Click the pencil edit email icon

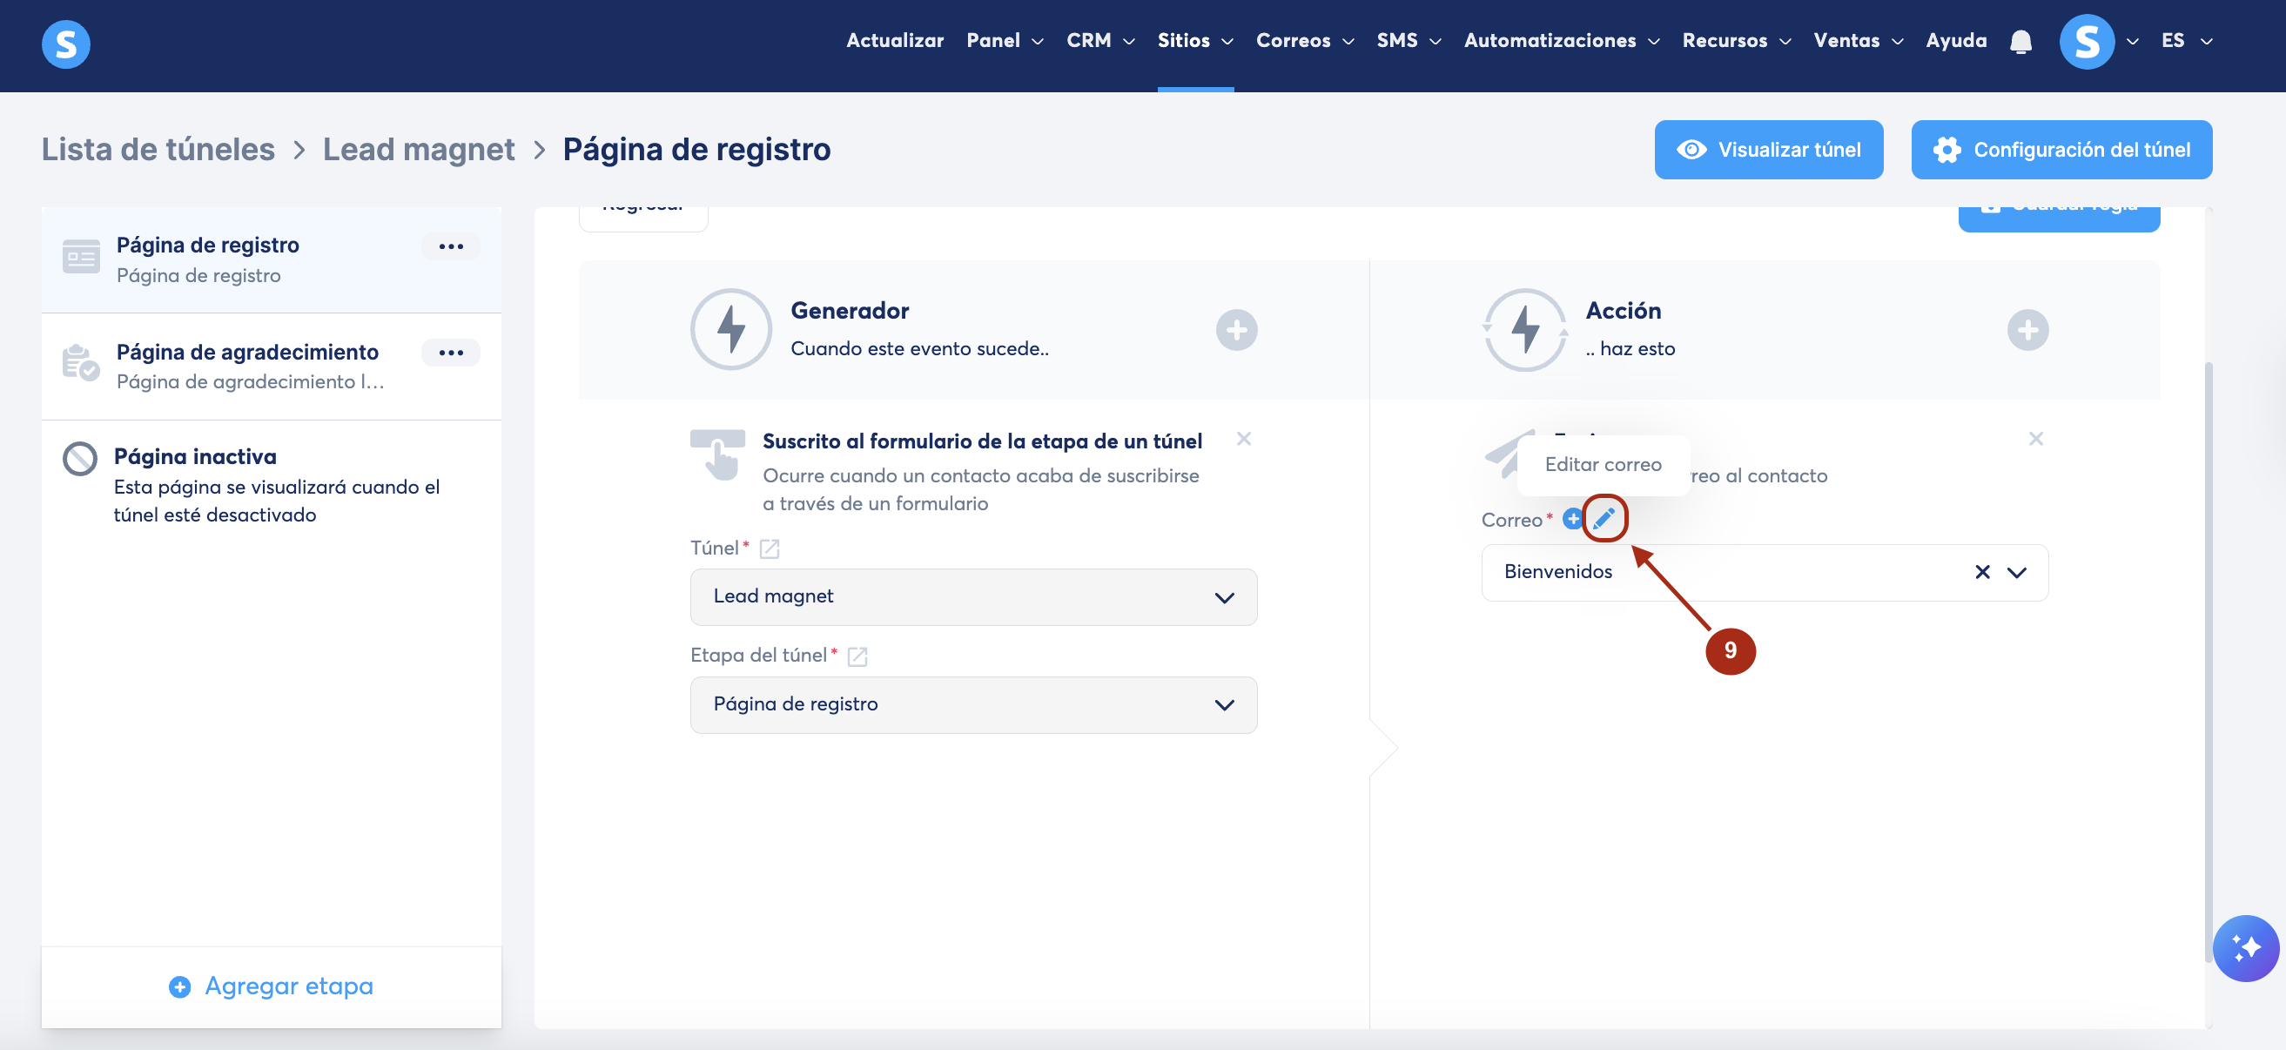1604,518
